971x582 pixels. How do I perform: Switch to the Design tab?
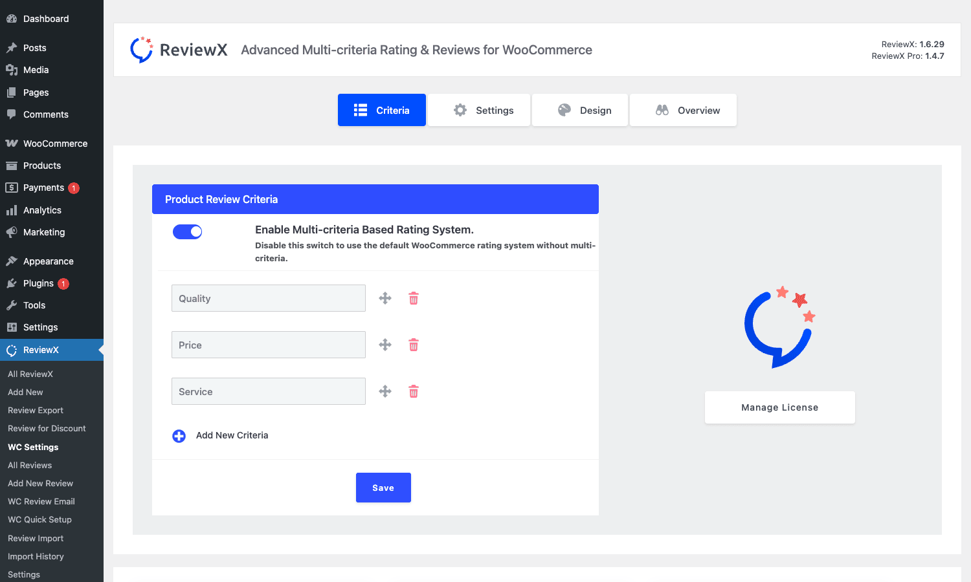(580, 110)
